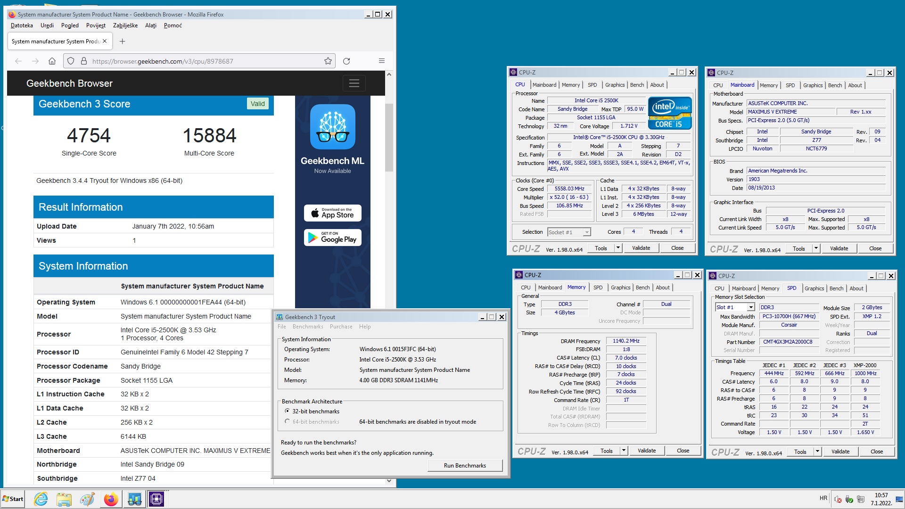Screen dimensions: 905x509
Task: Open the Purchase menu in Geekbench Tryout
Action: click(341, 327)
